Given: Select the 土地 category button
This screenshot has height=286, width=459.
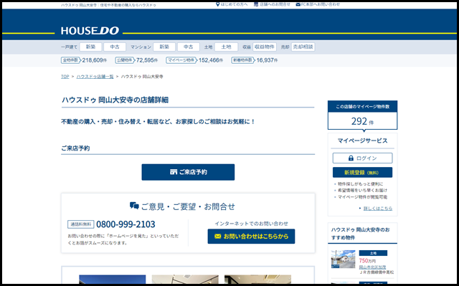Looking at the screenshot, I should (x=226, y=47).
